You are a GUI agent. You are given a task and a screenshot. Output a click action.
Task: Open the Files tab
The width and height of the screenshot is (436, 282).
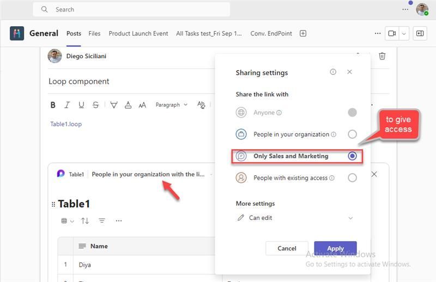click(94, 33)
